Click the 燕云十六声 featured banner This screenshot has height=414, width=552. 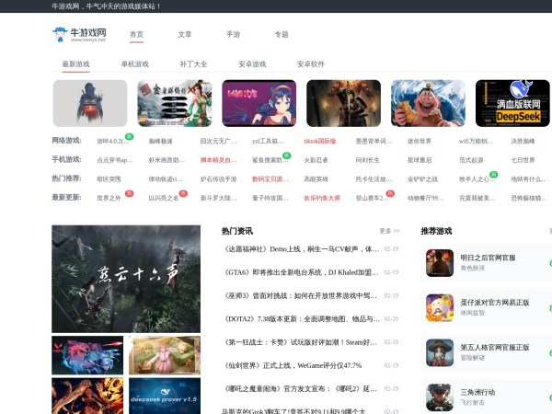126,279
